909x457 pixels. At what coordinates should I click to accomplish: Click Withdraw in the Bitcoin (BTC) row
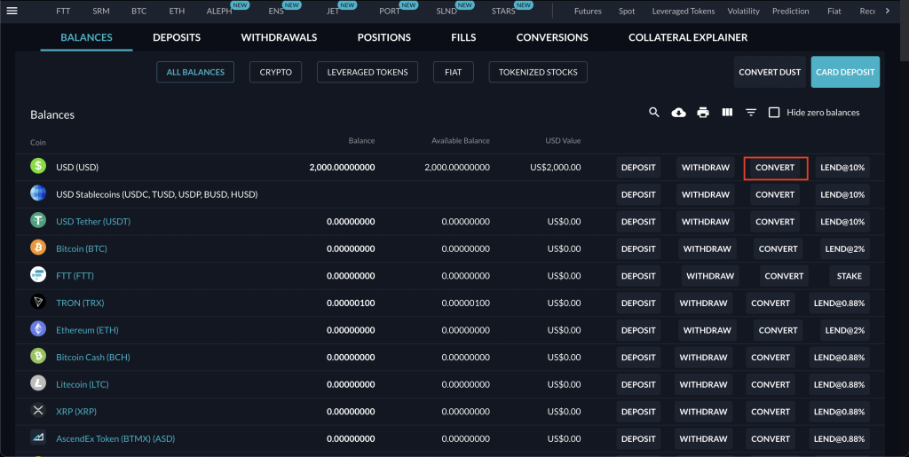pyautogui.click(x=707, y=249)
